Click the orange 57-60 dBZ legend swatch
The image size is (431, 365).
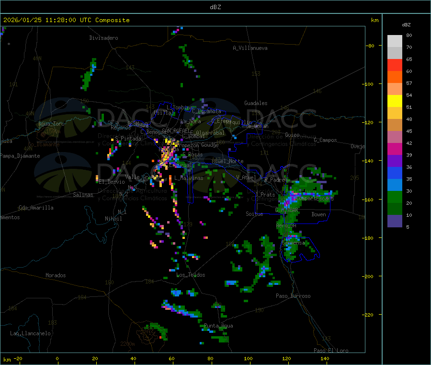point(395,77)
